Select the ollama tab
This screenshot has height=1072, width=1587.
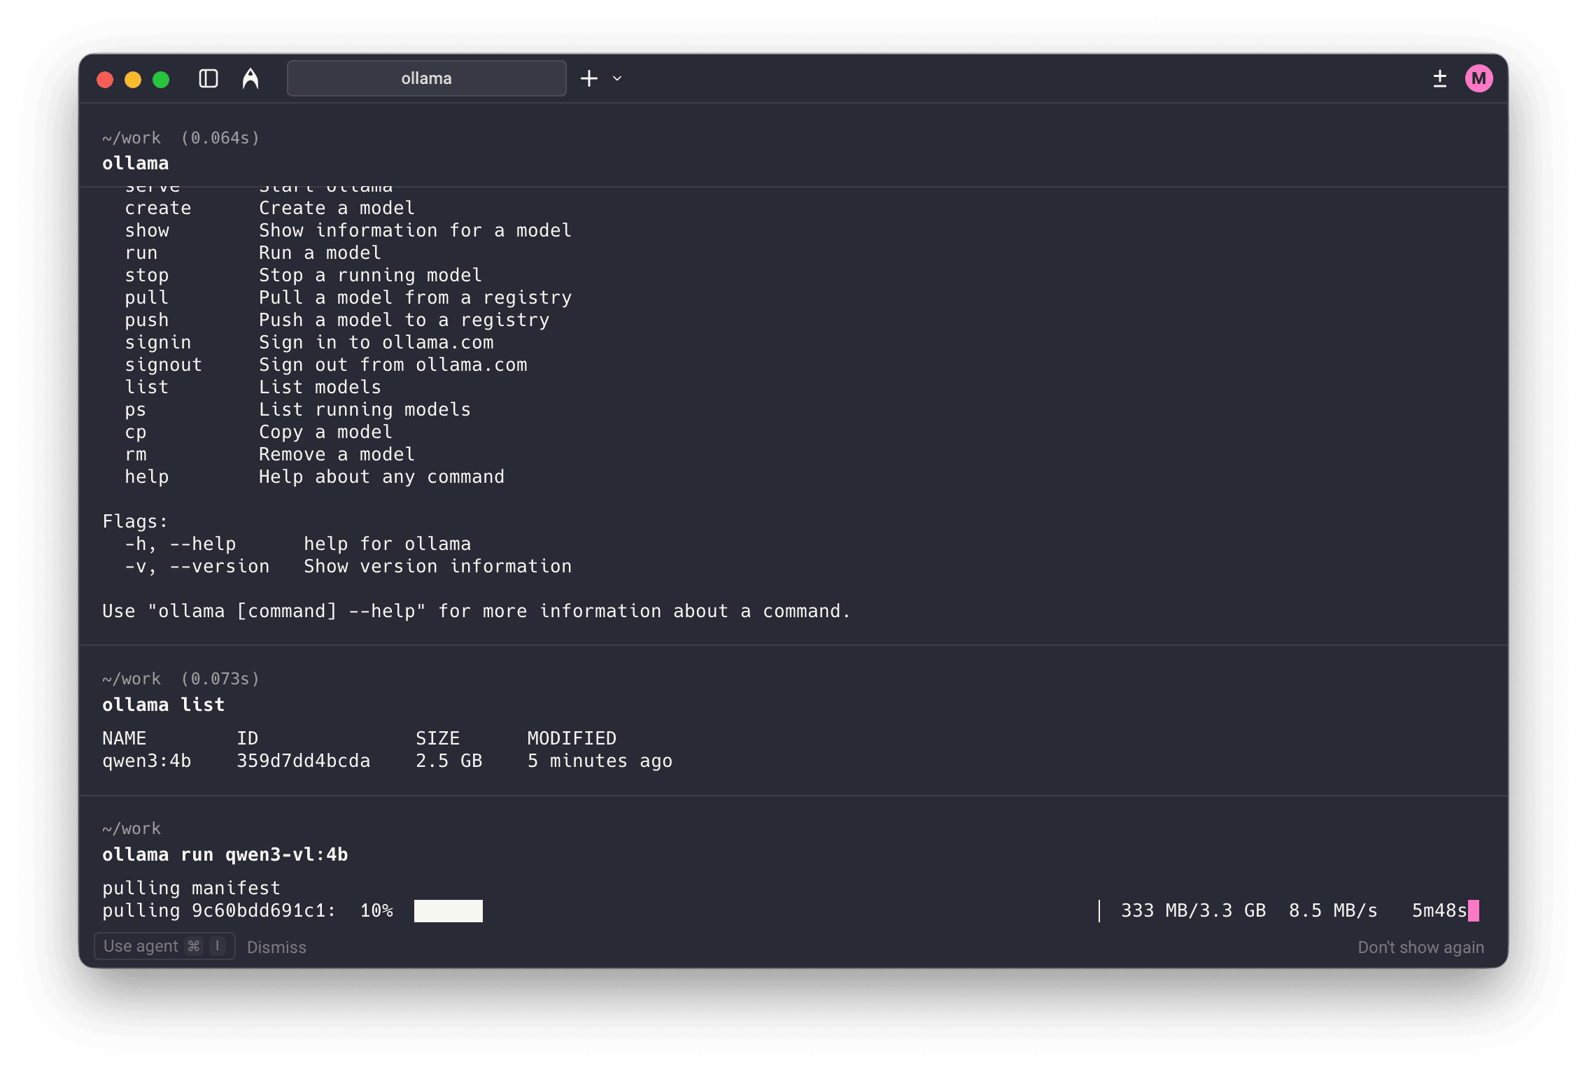pyautogui.click(x=426, y=78)
